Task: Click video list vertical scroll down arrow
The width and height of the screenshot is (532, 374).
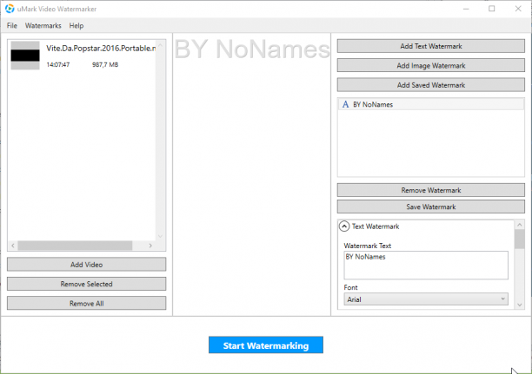Action: coord(161,236)
